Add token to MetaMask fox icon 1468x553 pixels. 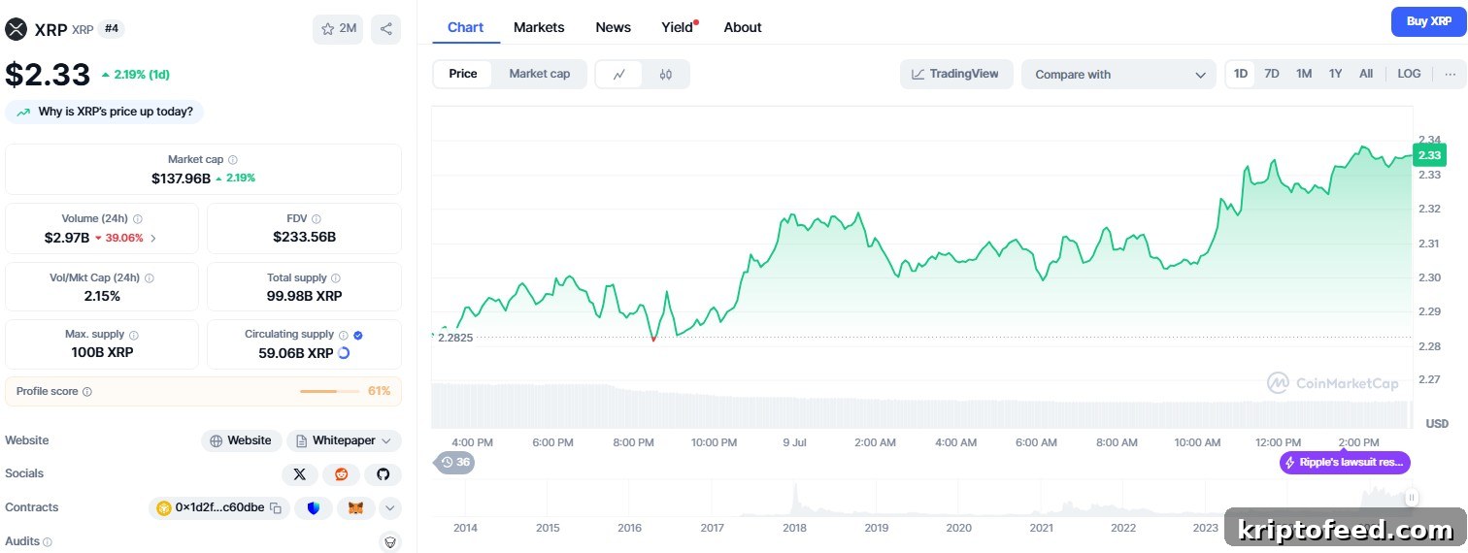click(356, 508)
